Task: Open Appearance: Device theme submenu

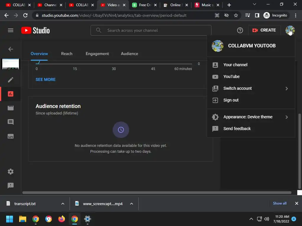Action: [x=251, y=117]
